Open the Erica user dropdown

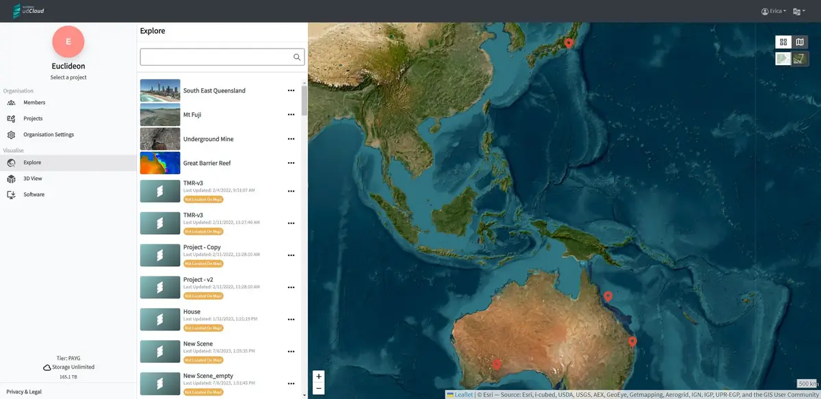tap(773, 11)
